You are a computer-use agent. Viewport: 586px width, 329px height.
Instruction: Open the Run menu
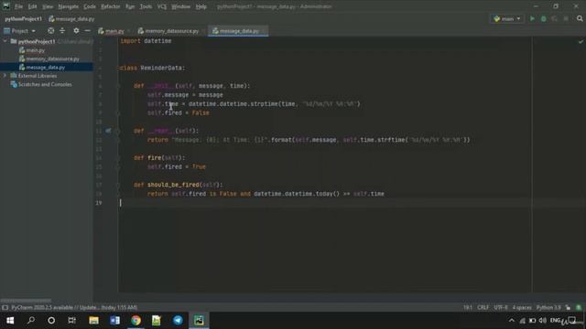130,6
